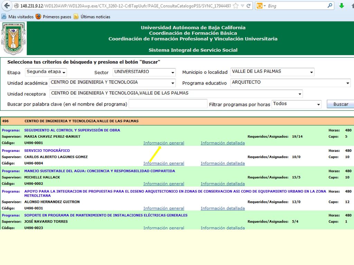
Task: Open Información detallada for U496-0004
Action: (x=223, y=163)
